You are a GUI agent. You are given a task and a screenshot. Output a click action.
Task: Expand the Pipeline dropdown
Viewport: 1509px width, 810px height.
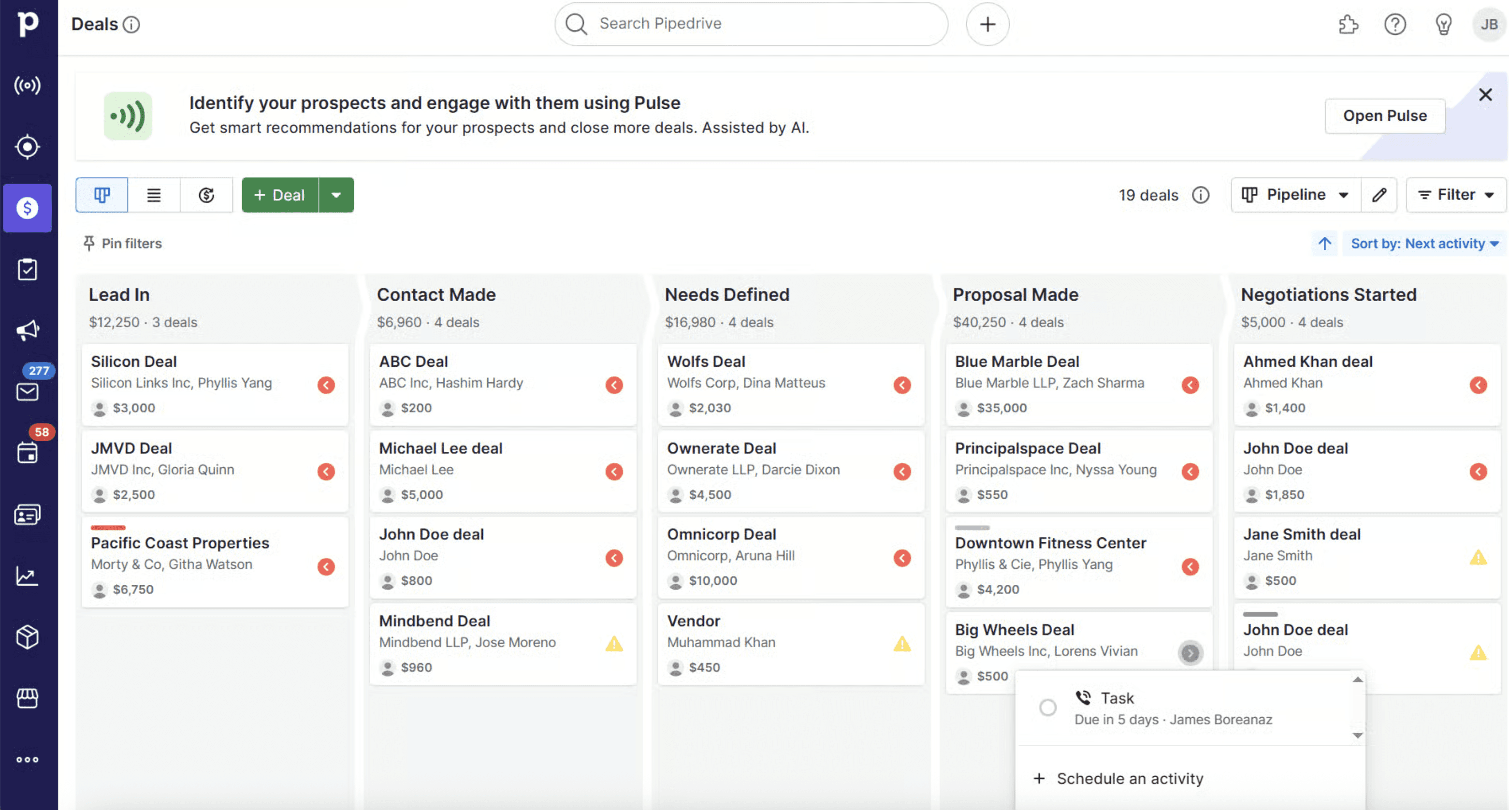(1295, 195)
